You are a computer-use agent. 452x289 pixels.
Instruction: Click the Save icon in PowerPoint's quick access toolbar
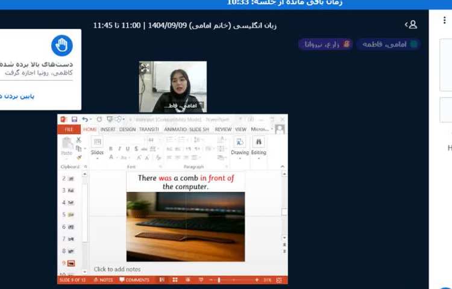(74, 119)
